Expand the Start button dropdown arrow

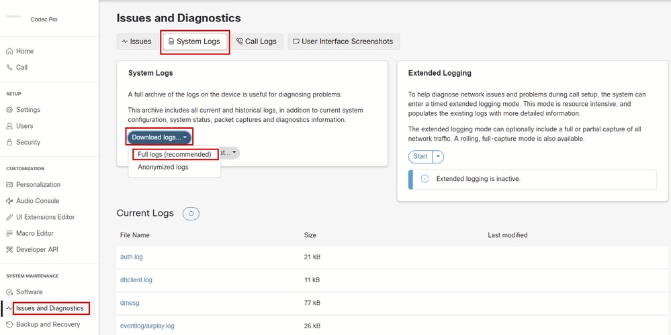pos(438,157)
